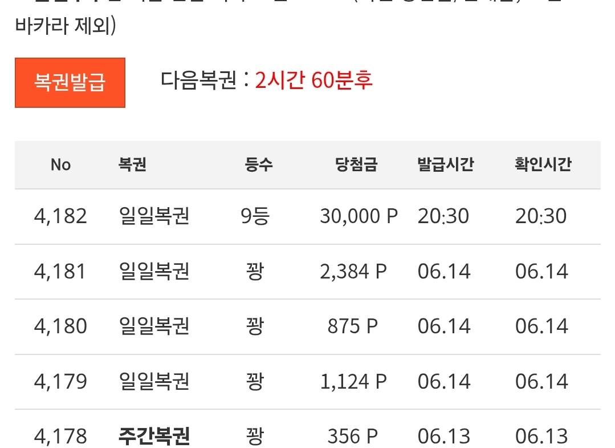Click the 꽝 cell in row 4,181
615x448 pixels.
coord(255,271)
